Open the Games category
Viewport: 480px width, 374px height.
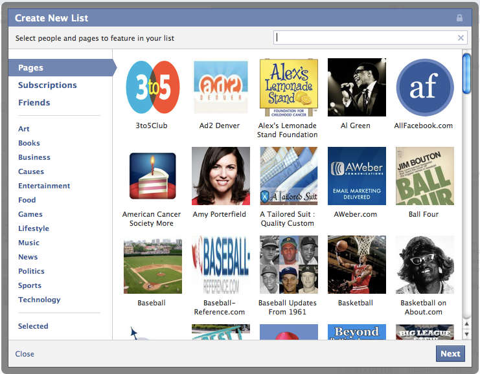point(30,214)
